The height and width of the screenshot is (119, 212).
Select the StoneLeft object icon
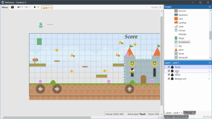coord(176,58)
